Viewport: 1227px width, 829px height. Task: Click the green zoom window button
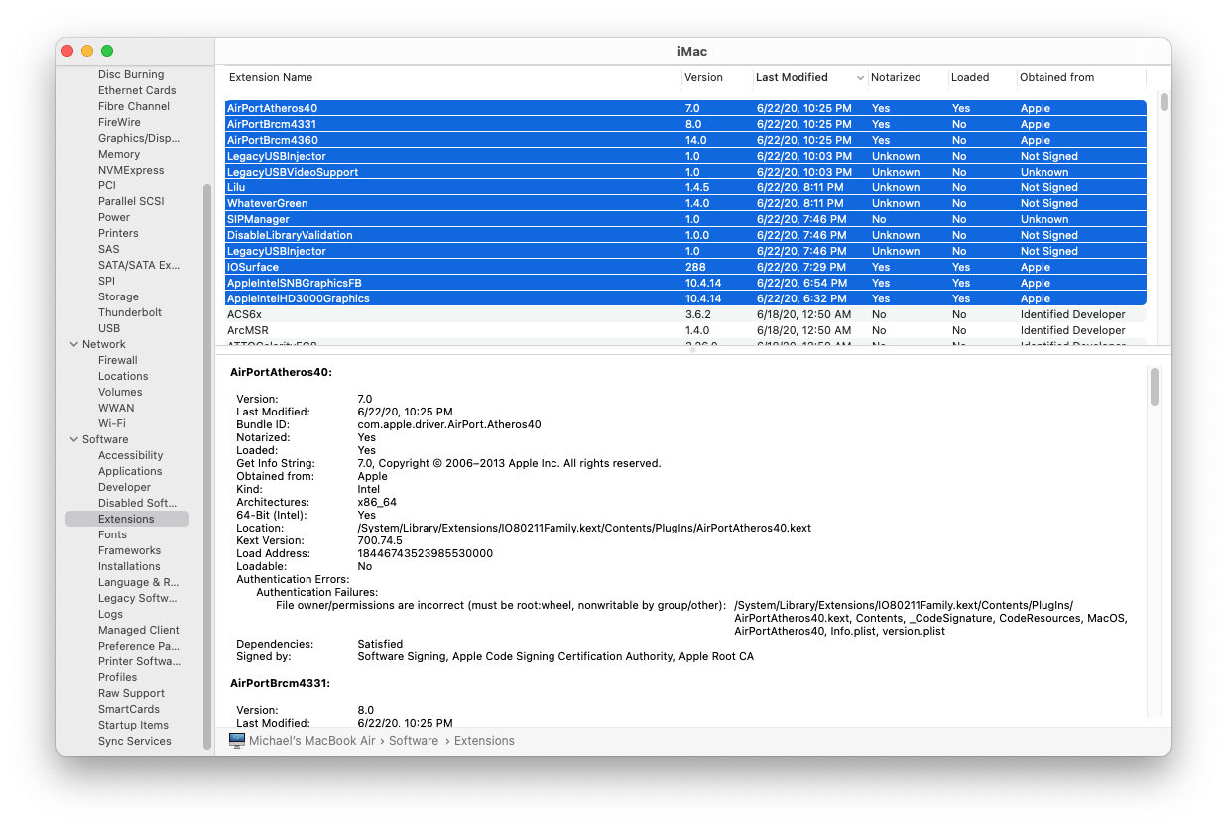coord(107,51)
